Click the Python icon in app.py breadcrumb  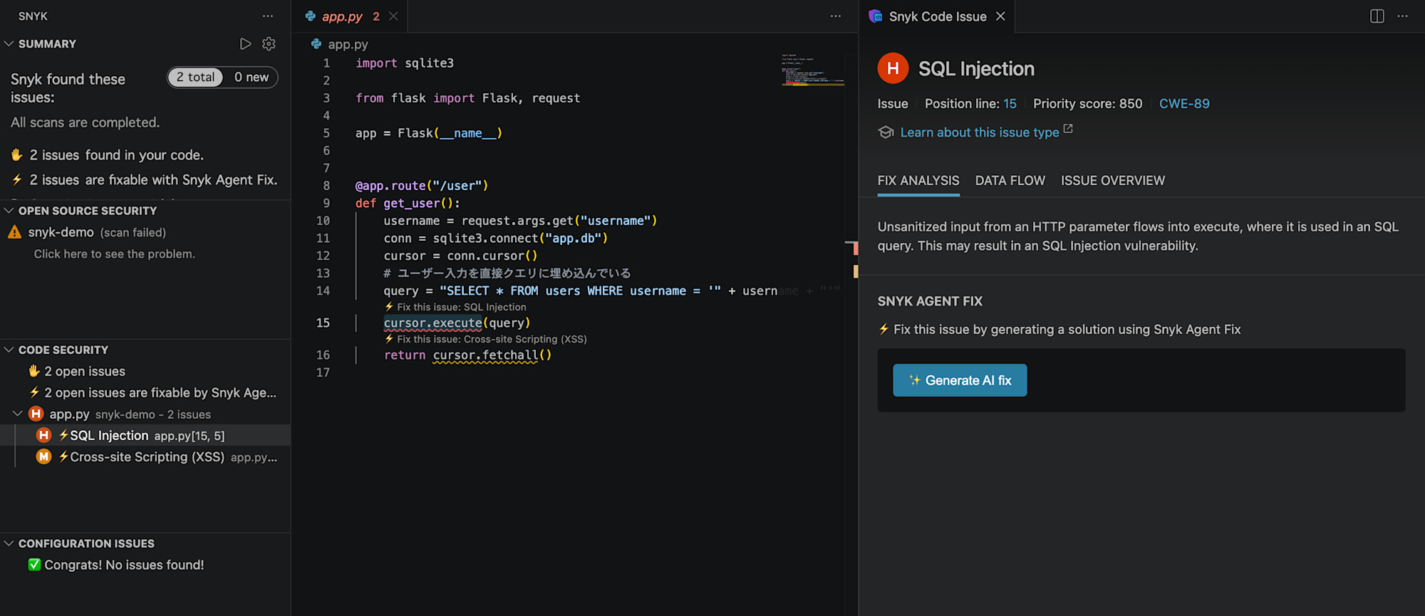(x=316, y=44)
